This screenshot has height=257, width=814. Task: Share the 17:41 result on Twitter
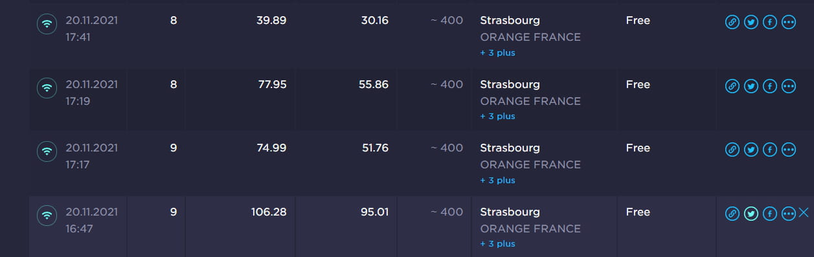coord(751,22)
